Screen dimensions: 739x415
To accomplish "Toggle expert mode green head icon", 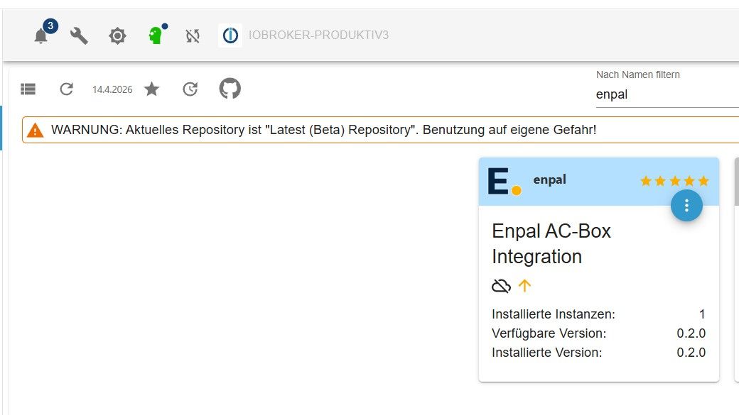I will [156, 35].
